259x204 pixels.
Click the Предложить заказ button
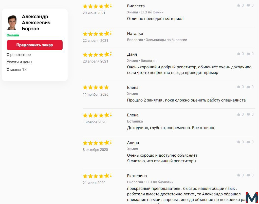click(35, 45)
